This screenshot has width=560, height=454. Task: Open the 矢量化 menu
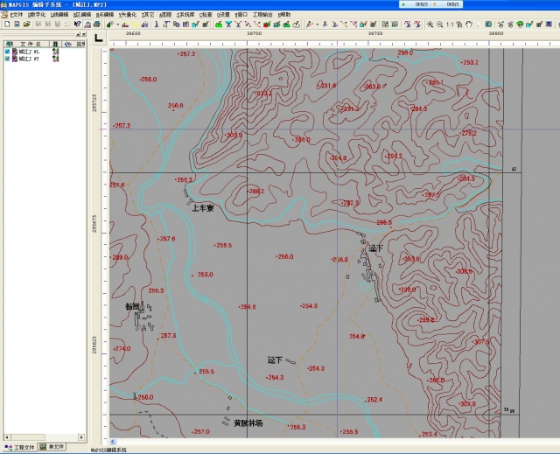pyautogui.click(x=129, y=15)
